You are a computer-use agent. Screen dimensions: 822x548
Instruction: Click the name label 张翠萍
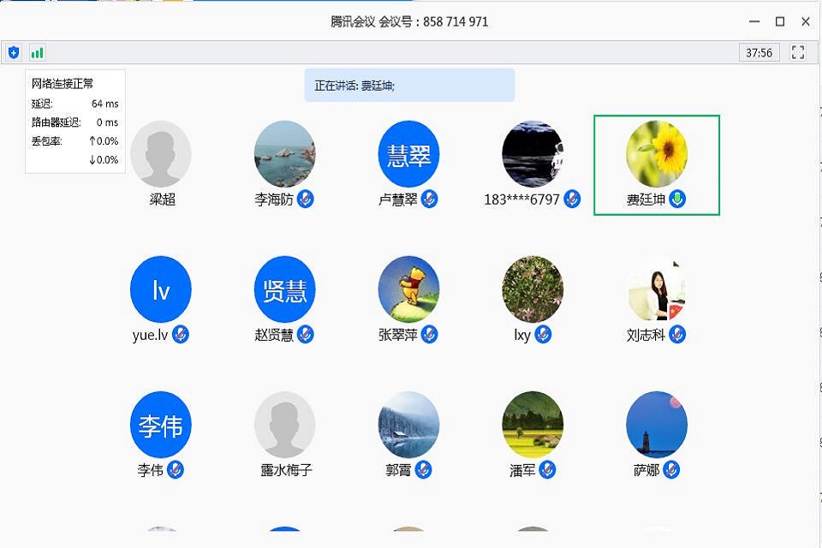398,335
